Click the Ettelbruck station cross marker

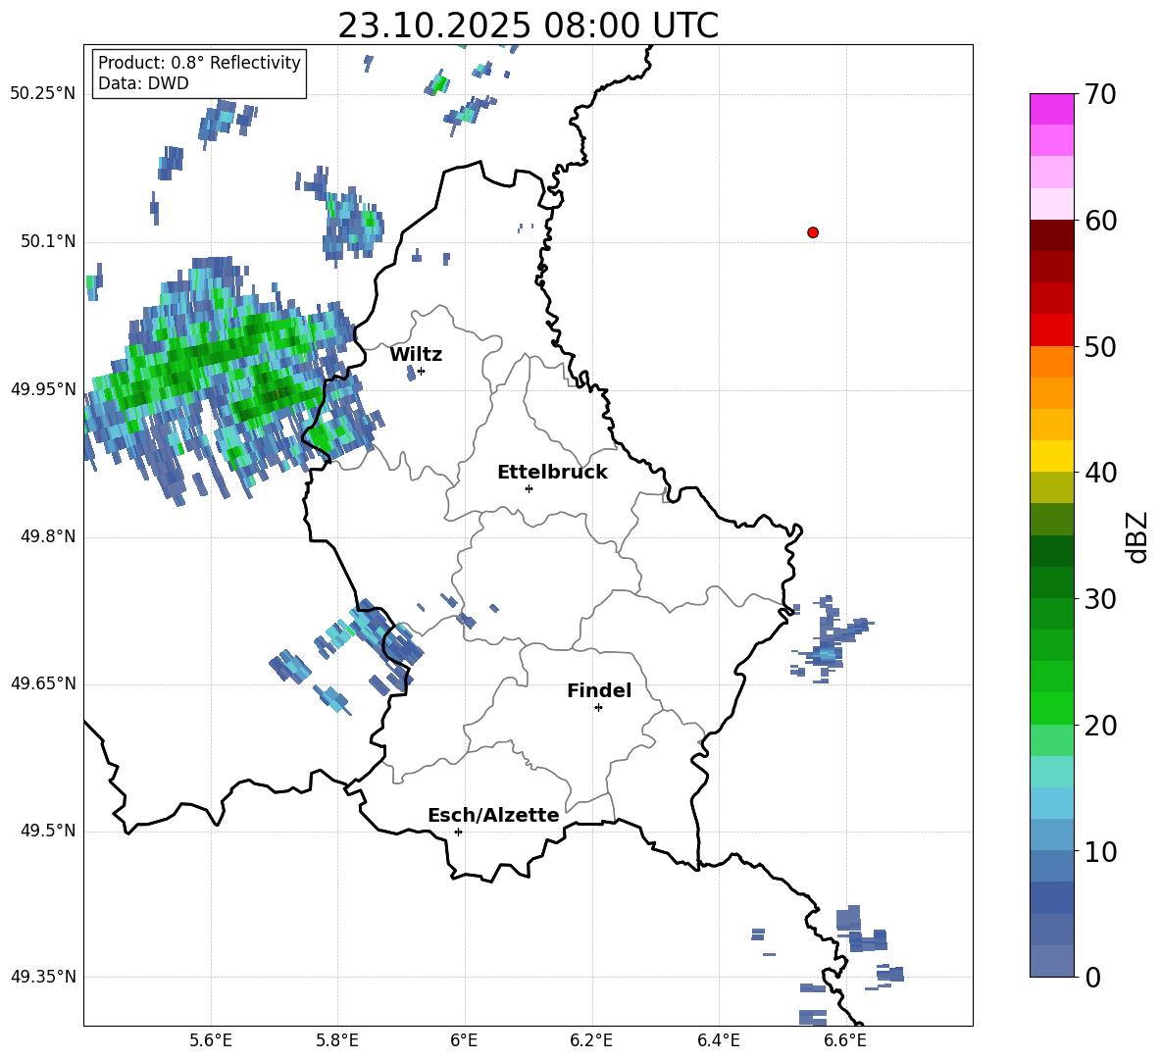(529, 488)
